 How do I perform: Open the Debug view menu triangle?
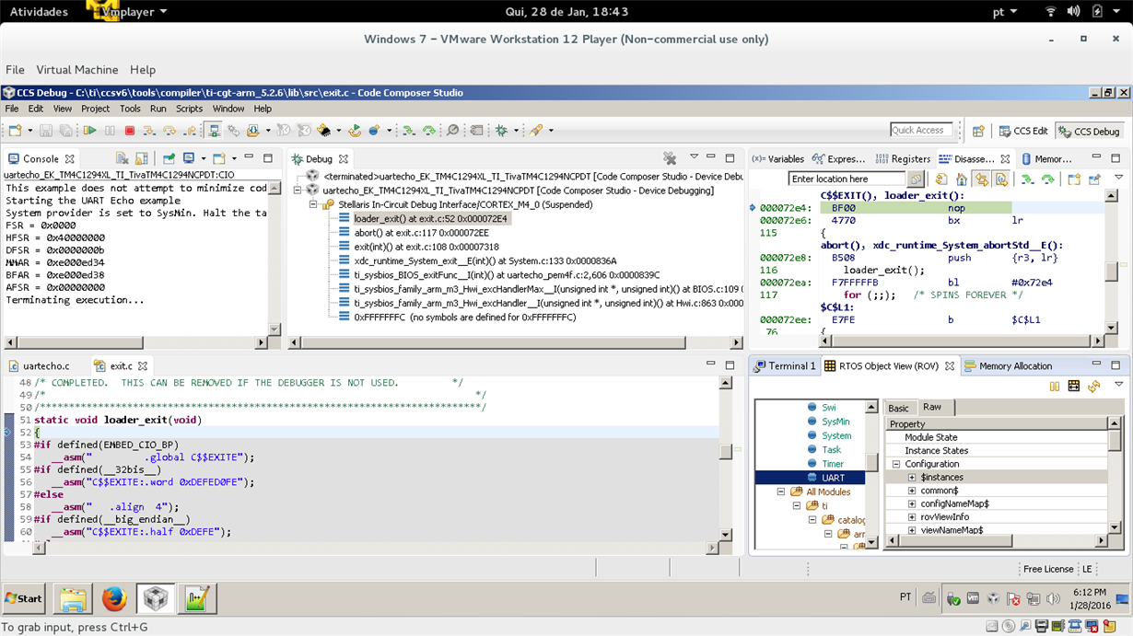point(694,157)
